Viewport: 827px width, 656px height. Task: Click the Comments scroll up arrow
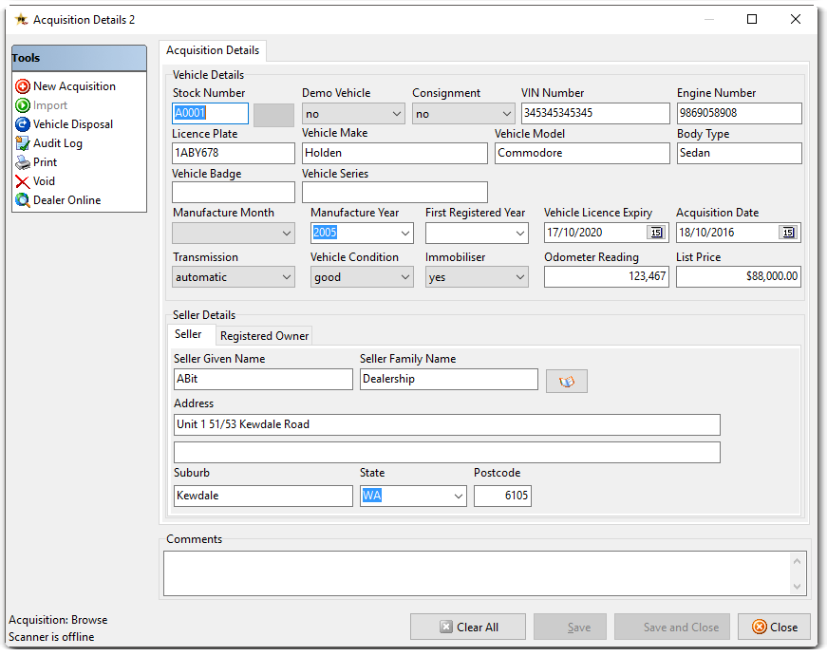click(797, 561)
